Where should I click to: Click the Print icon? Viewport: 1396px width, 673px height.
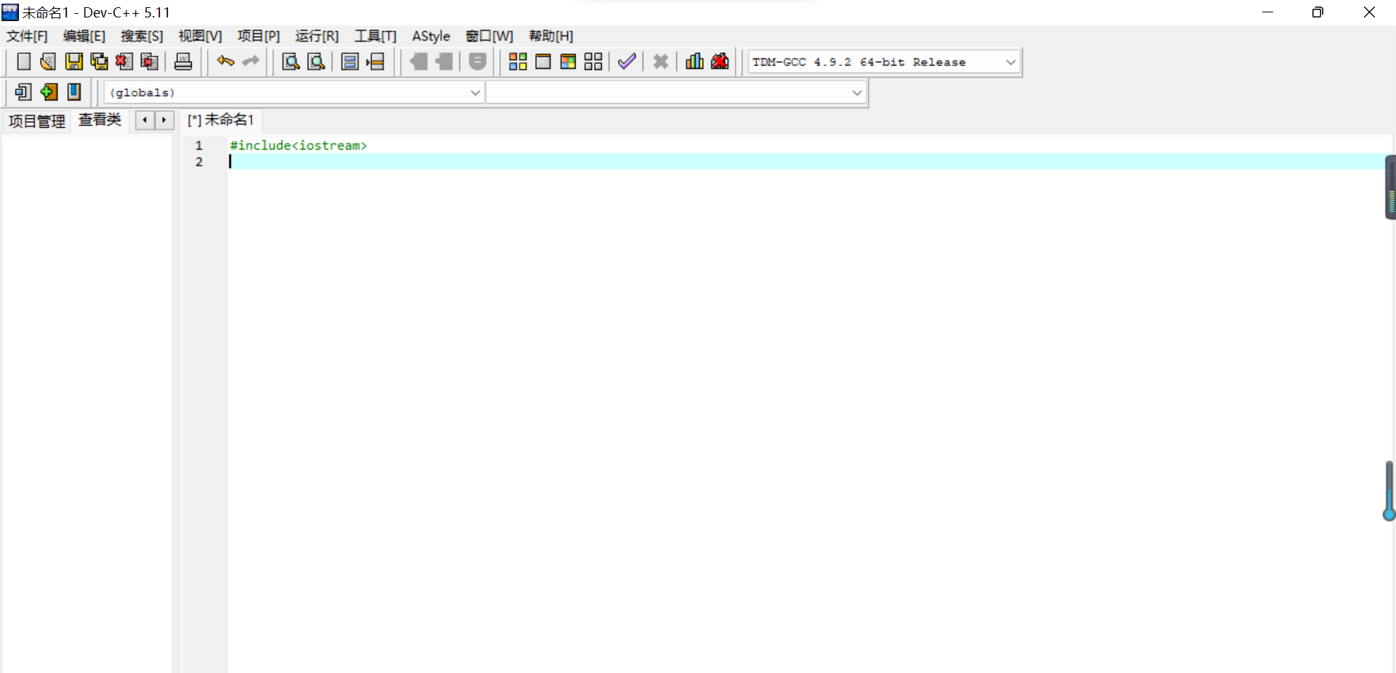[183, 62]
